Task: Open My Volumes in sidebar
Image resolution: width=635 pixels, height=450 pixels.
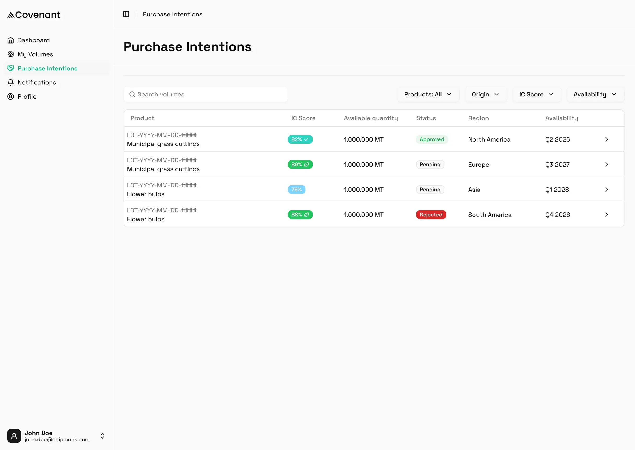Action: click(x=56, y=54)
